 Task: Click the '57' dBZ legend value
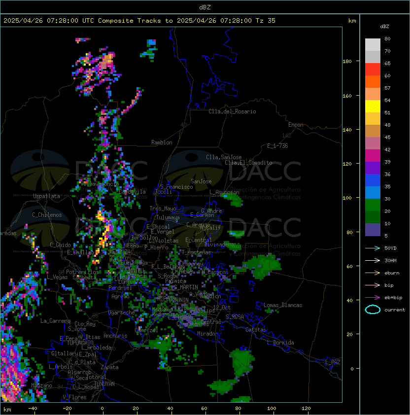(387, 88)
